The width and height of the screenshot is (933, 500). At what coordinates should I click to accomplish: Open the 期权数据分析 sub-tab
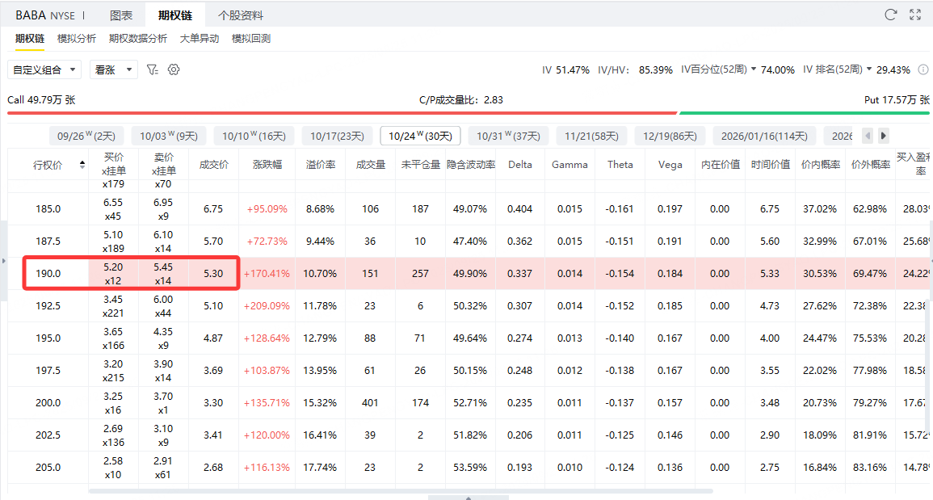click(x=138, y=39)
